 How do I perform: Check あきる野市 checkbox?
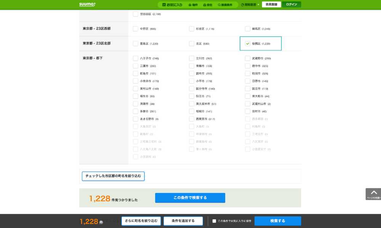(x=136, y=119)
